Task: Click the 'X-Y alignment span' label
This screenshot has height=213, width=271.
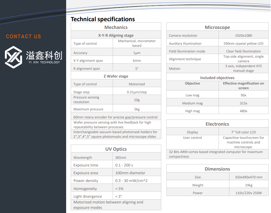Action: (88, 61)
